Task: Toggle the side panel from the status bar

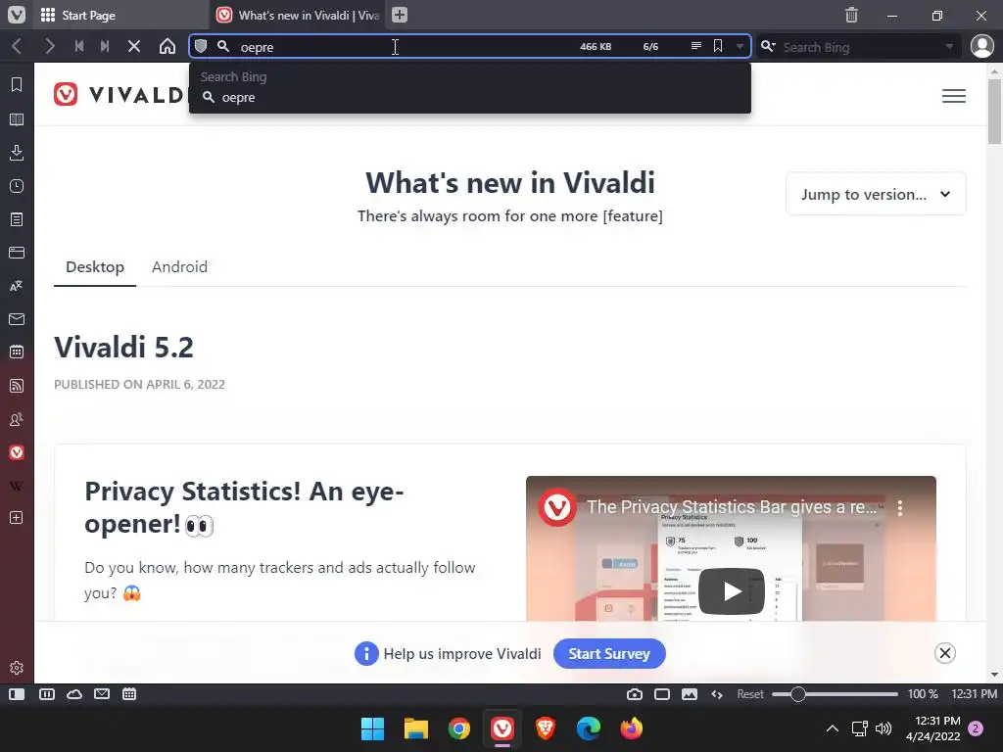Action: [x=17, y=694]
